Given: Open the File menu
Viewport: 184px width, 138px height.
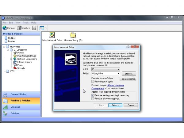Looking at the screenshot, I should click(x=5, y=22).
